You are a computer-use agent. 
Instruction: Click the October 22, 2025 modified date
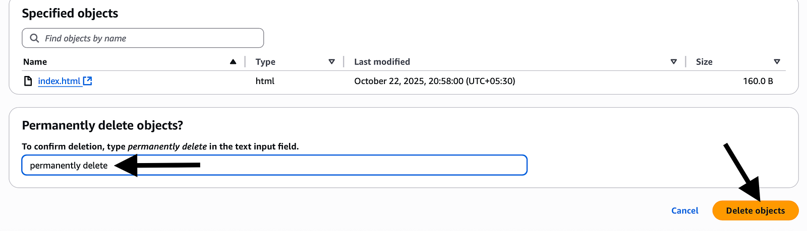point(434,81)
